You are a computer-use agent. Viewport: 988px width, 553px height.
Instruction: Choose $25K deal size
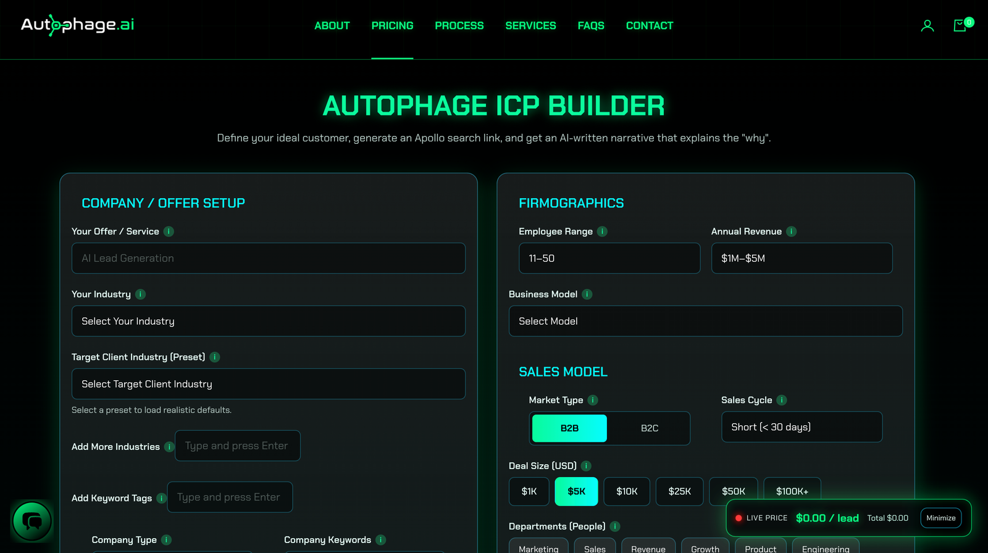(x=679, y=491)
